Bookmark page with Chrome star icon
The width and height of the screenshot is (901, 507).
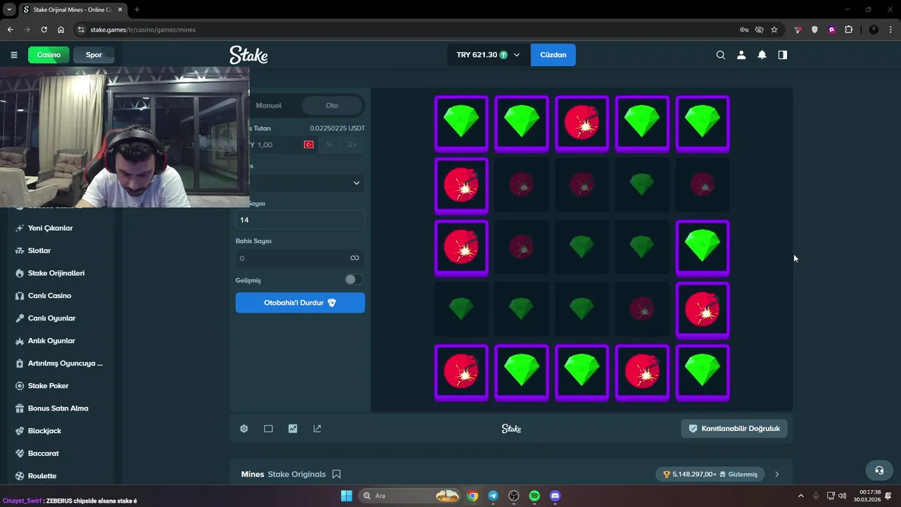pyautogui.click(x=774, y=30)
